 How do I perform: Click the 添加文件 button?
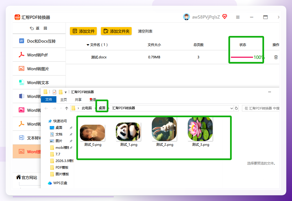[x=83, y=31]
